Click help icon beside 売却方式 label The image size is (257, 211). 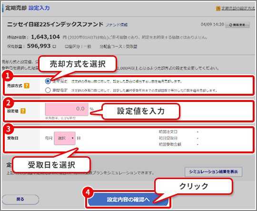click(x=27, y=86)
